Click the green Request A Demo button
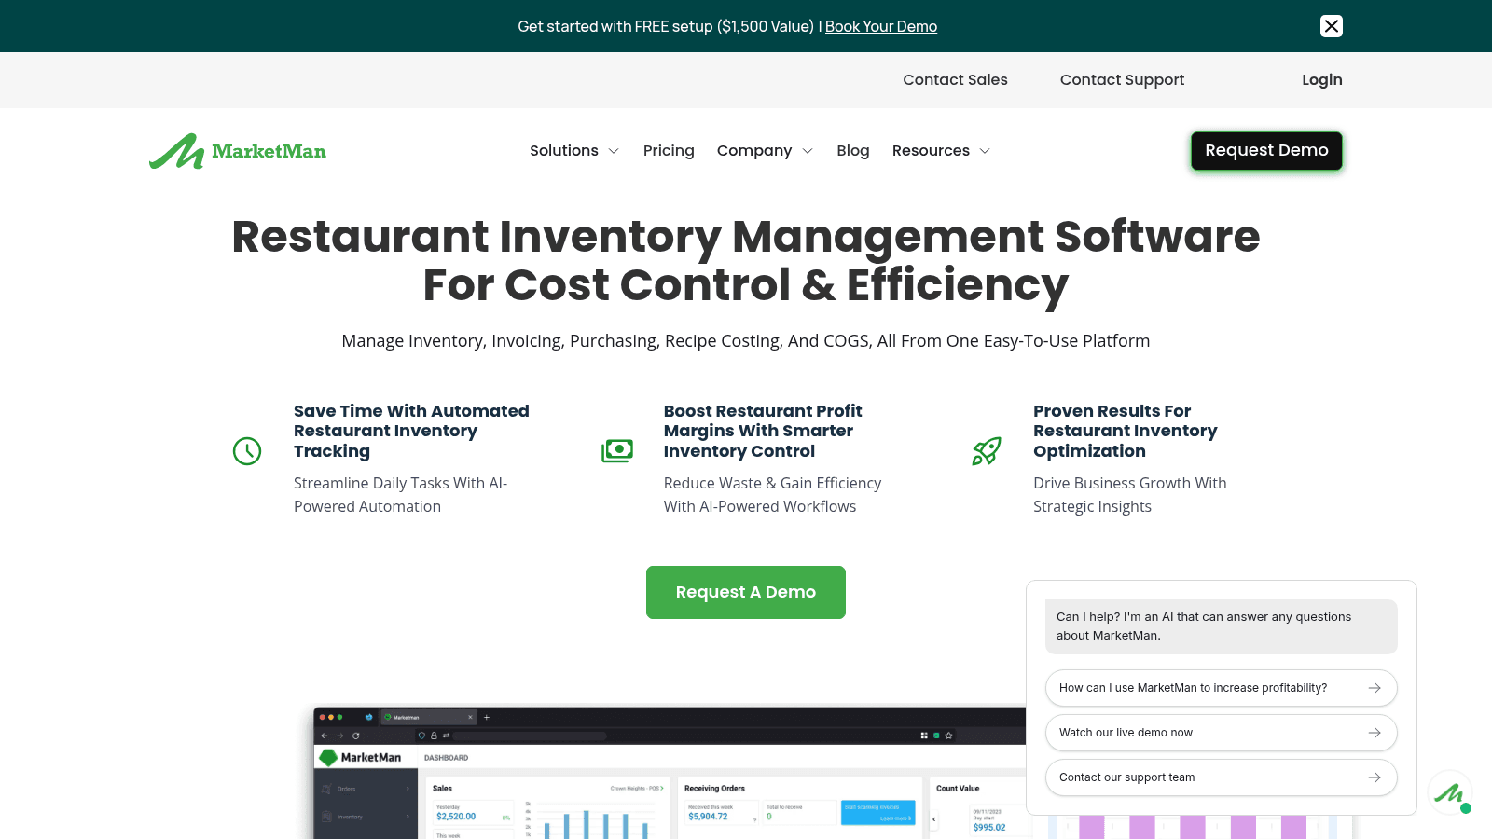1492x839 pixels. (x=746, y=592)
